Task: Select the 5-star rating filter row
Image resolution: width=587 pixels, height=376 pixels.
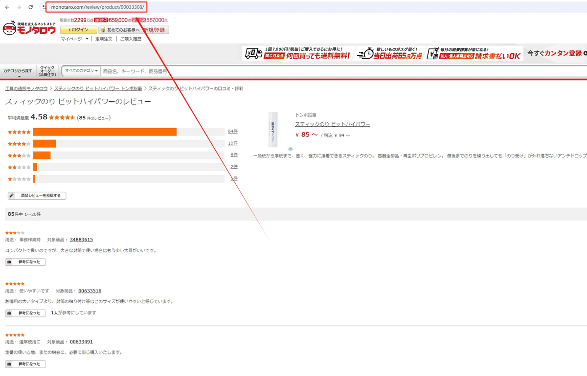Action: pos(122,132)
